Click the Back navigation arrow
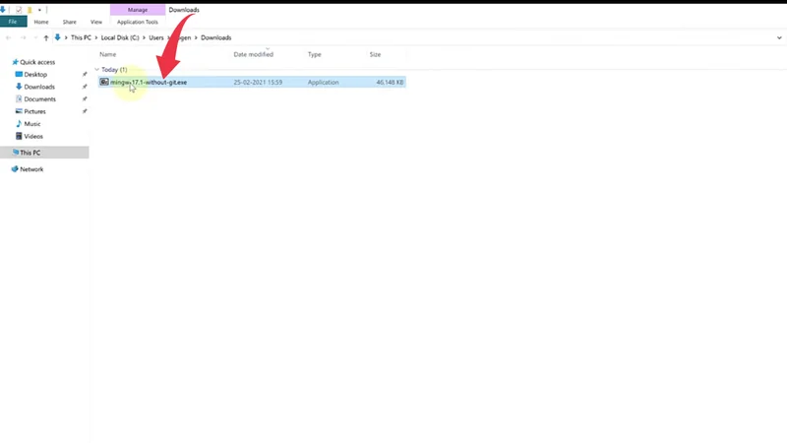787x443 pixels. click(9, 37)
